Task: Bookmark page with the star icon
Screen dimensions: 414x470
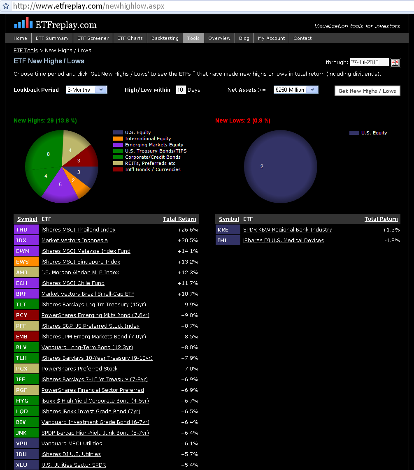Action: pos(6,6)
